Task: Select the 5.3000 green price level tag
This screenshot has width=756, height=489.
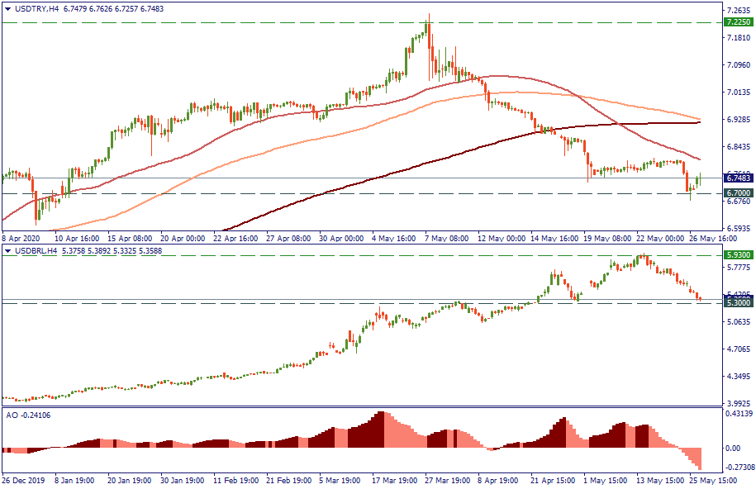Action: (736, 303)
